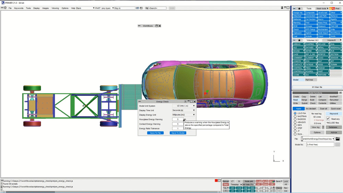Image resolution: width=343 pixels, height=193 pixels.
Task: Open the Viewing menu
Action: 55,8
